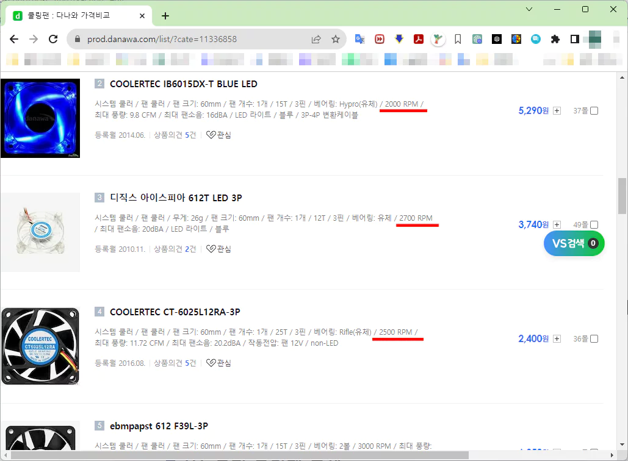Open the tab search chevron
The width and height of the screenshot is (628, 461).
point(529,9)
